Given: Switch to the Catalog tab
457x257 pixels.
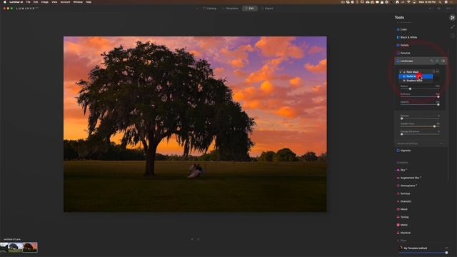Looking at the screenshot, I should 209,9.
